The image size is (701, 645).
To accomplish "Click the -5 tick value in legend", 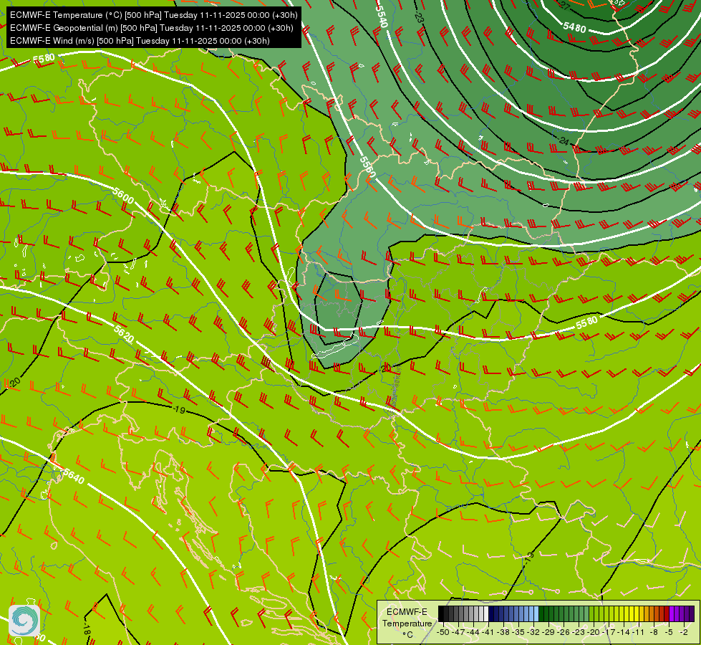I will (669, 633).
